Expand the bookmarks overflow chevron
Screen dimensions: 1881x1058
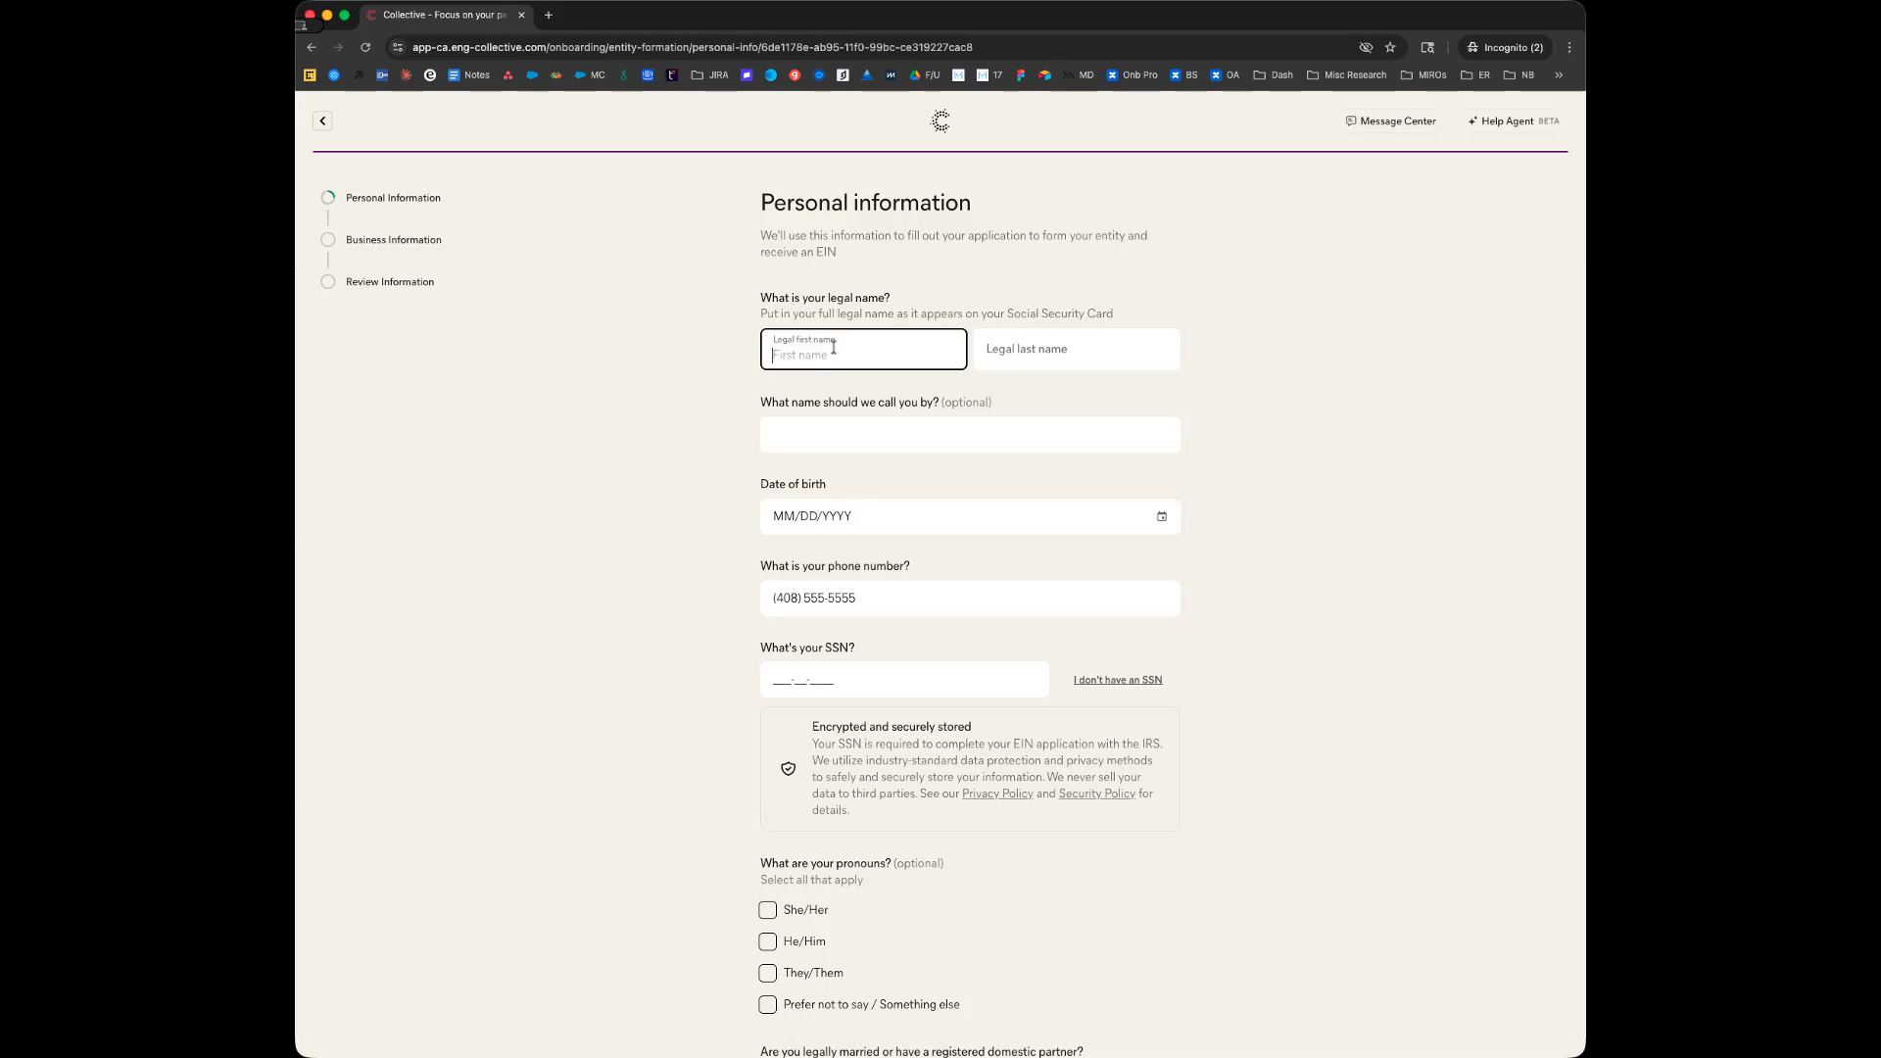point(1558,74)
